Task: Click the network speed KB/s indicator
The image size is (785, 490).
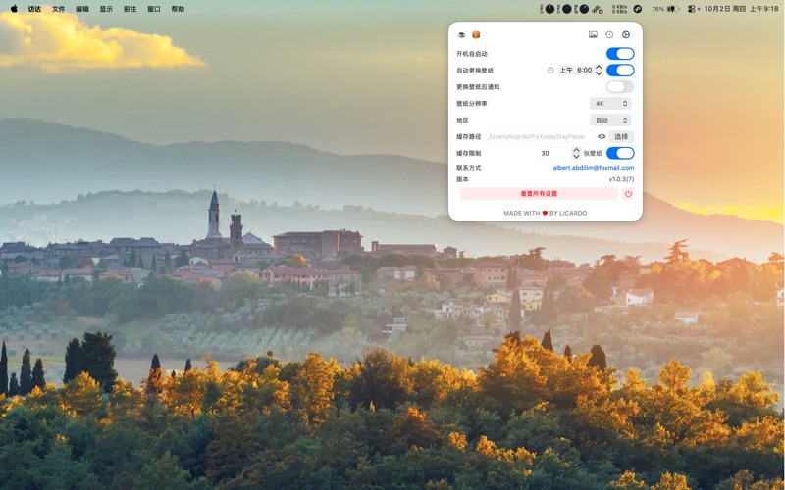Action: click(x=619, y=9)
